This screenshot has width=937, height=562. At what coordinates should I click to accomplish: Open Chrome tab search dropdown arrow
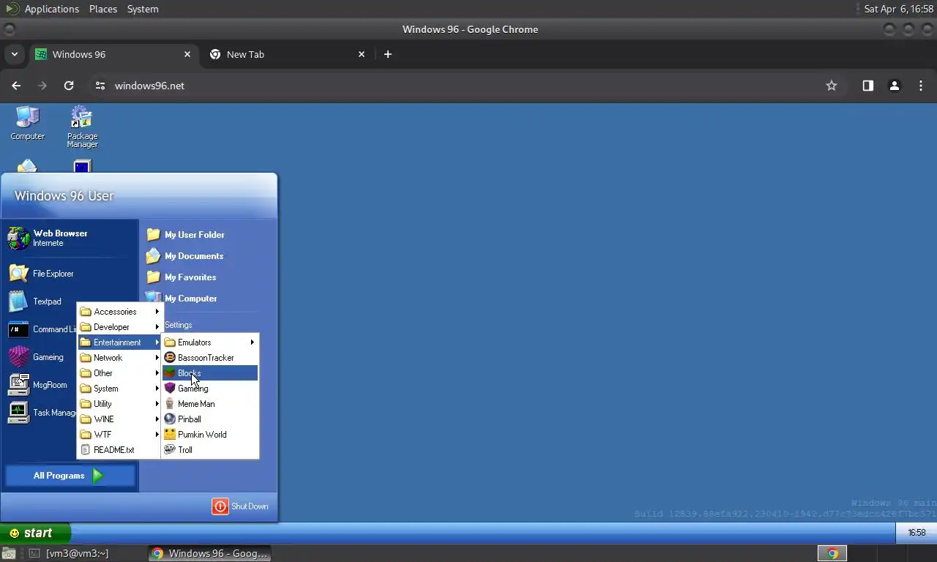(14, 54)
